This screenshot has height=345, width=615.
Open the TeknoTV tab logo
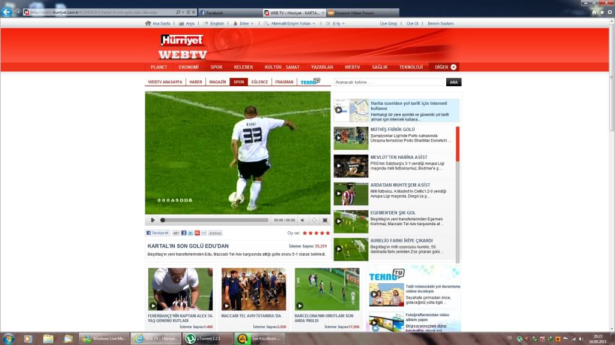click(311, 81)
